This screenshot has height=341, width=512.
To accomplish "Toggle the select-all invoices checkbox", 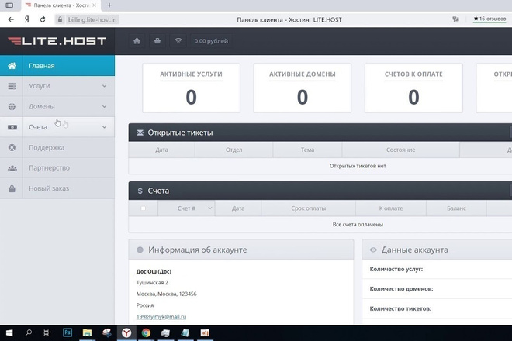I will 143,208.
